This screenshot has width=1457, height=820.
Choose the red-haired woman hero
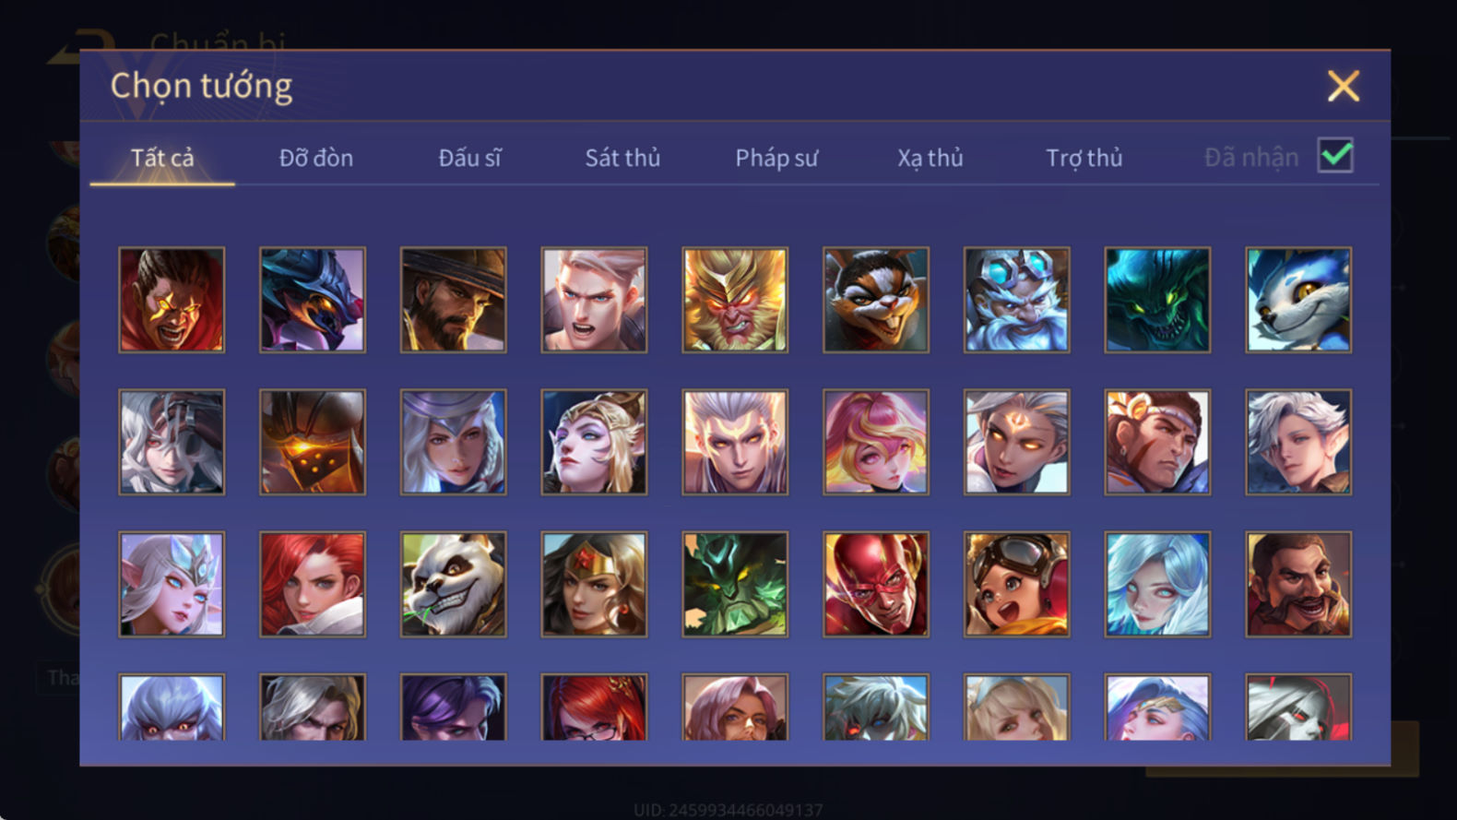pyautogui.click(x=313, y=584)
